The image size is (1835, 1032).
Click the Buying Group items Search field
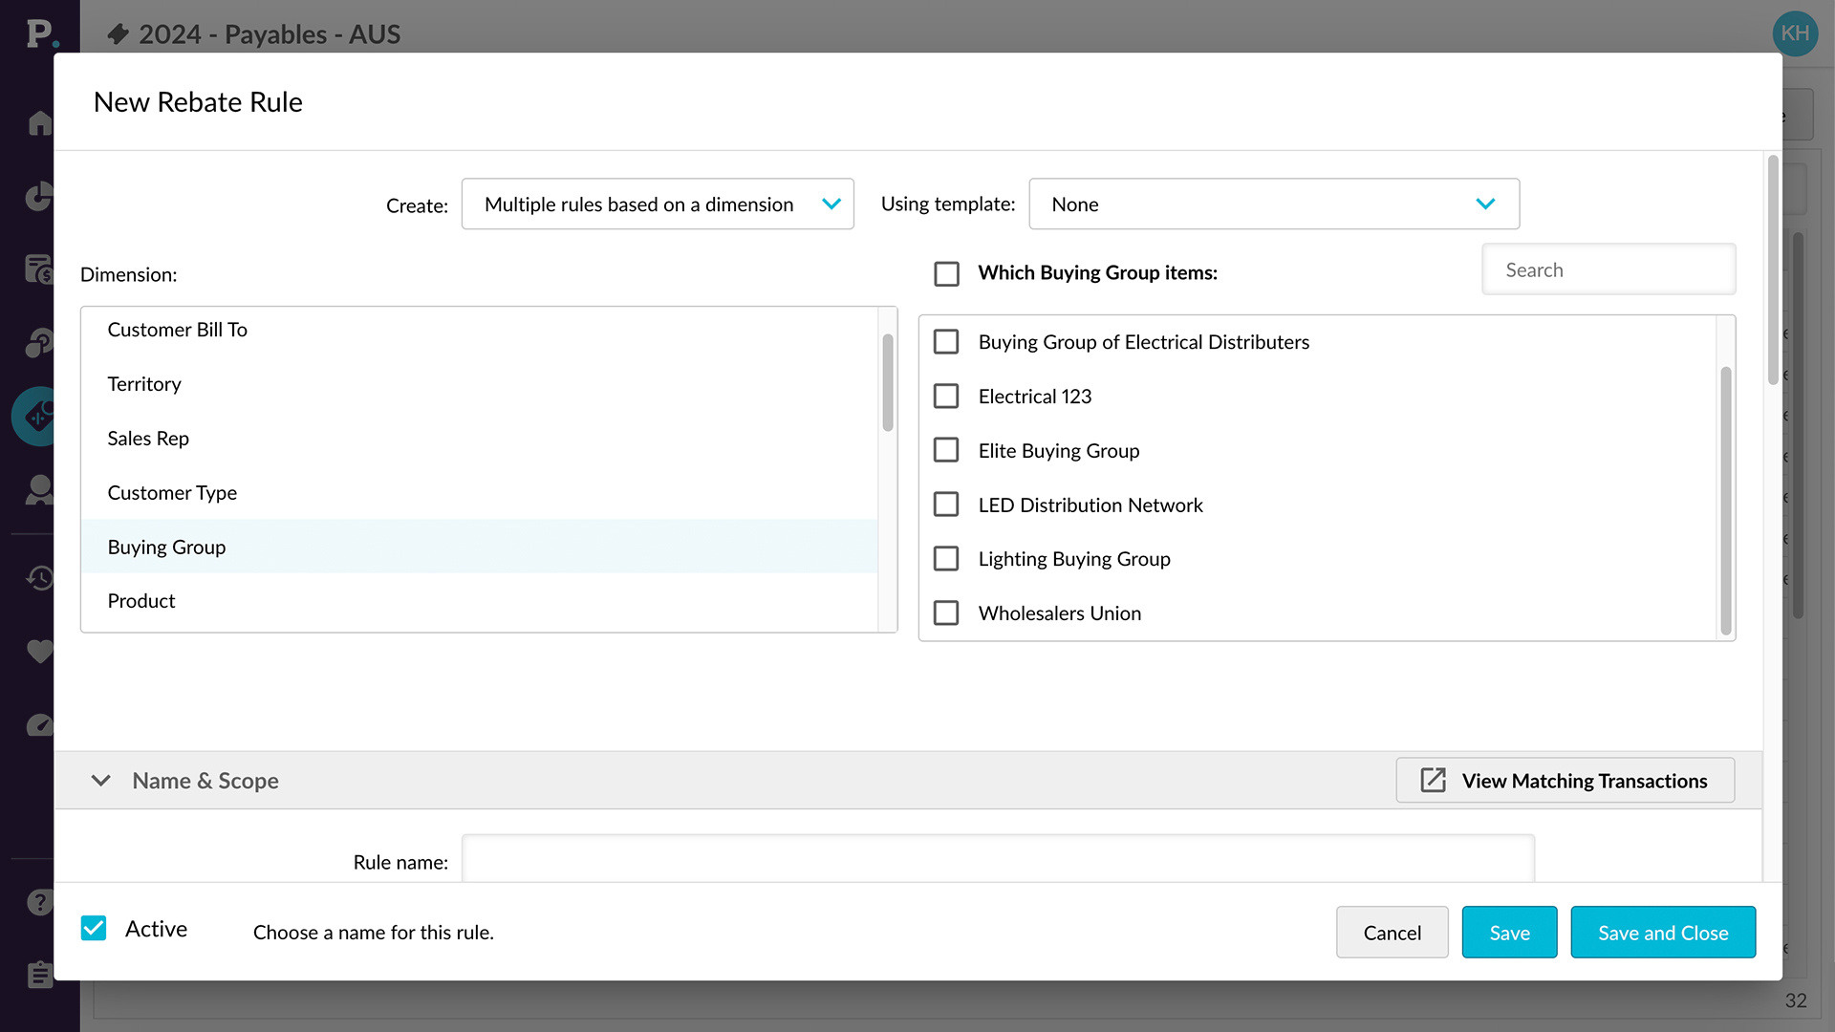pyautogui.click(x=1608, y=270)
